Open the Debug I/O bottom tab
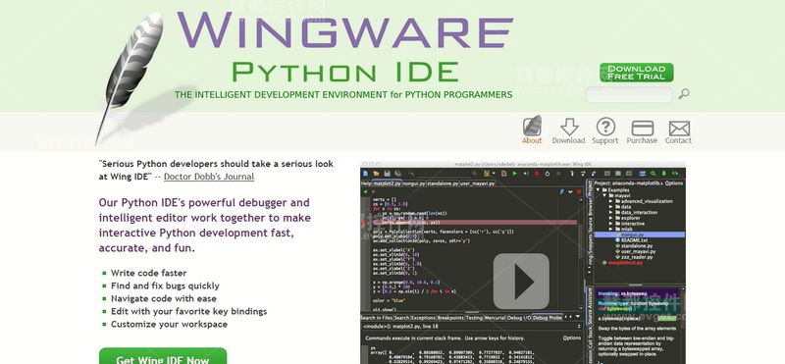This screenshot has width=785, height=364. tap(519, 318)
